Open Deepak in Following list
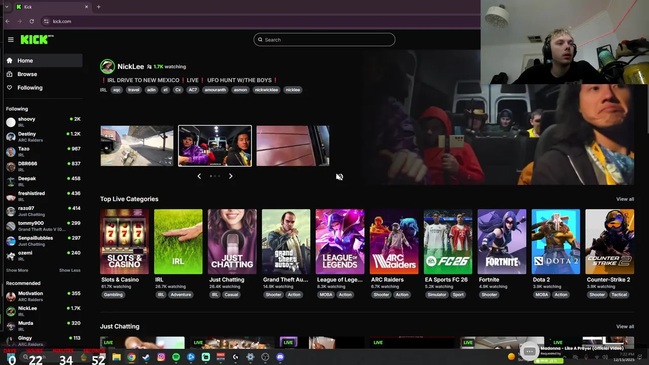This screenshot has width=649, height=365. coord(43,181)
